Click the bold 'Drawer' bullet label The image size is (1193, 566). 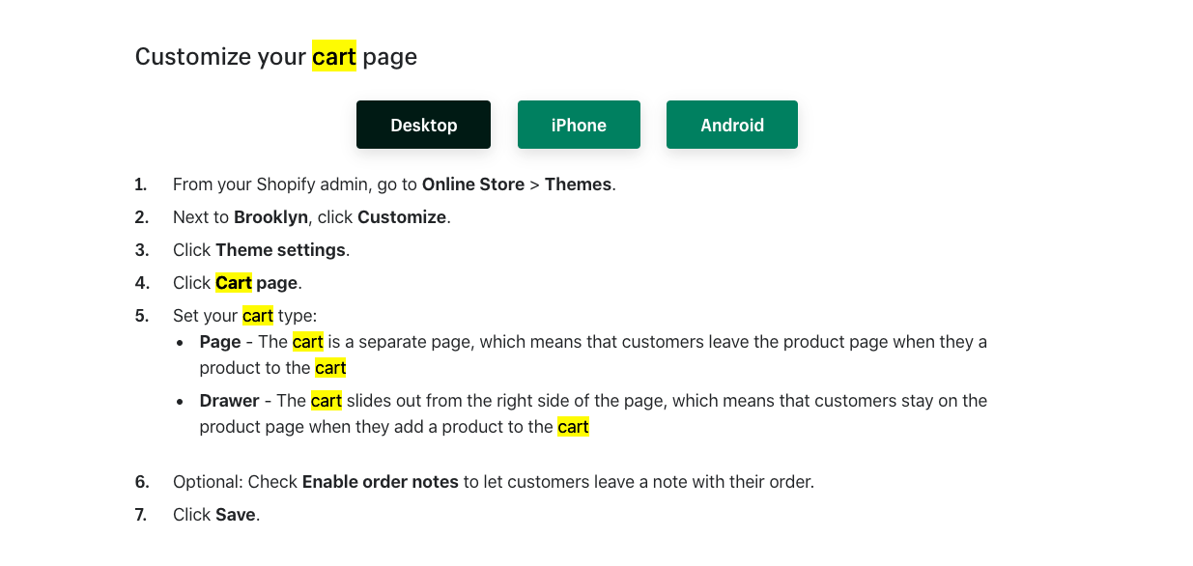[x=229, y=401]
